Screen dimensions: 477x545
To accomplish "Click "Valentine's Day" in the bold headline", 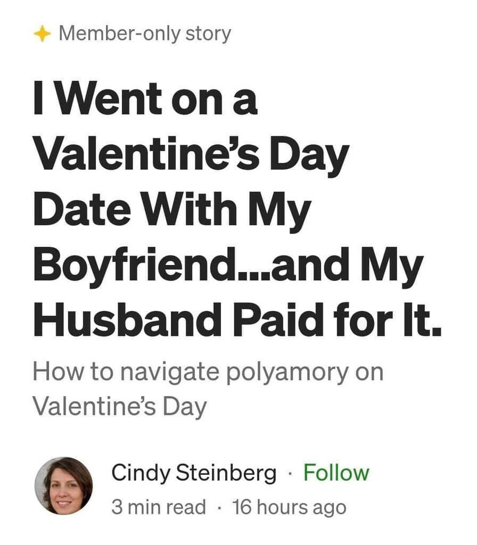I will (x=191, y=154).
